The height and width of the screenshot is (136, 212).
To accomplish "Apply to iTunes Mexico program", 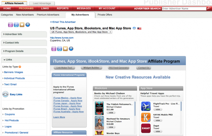I will (x=67, y=98).
